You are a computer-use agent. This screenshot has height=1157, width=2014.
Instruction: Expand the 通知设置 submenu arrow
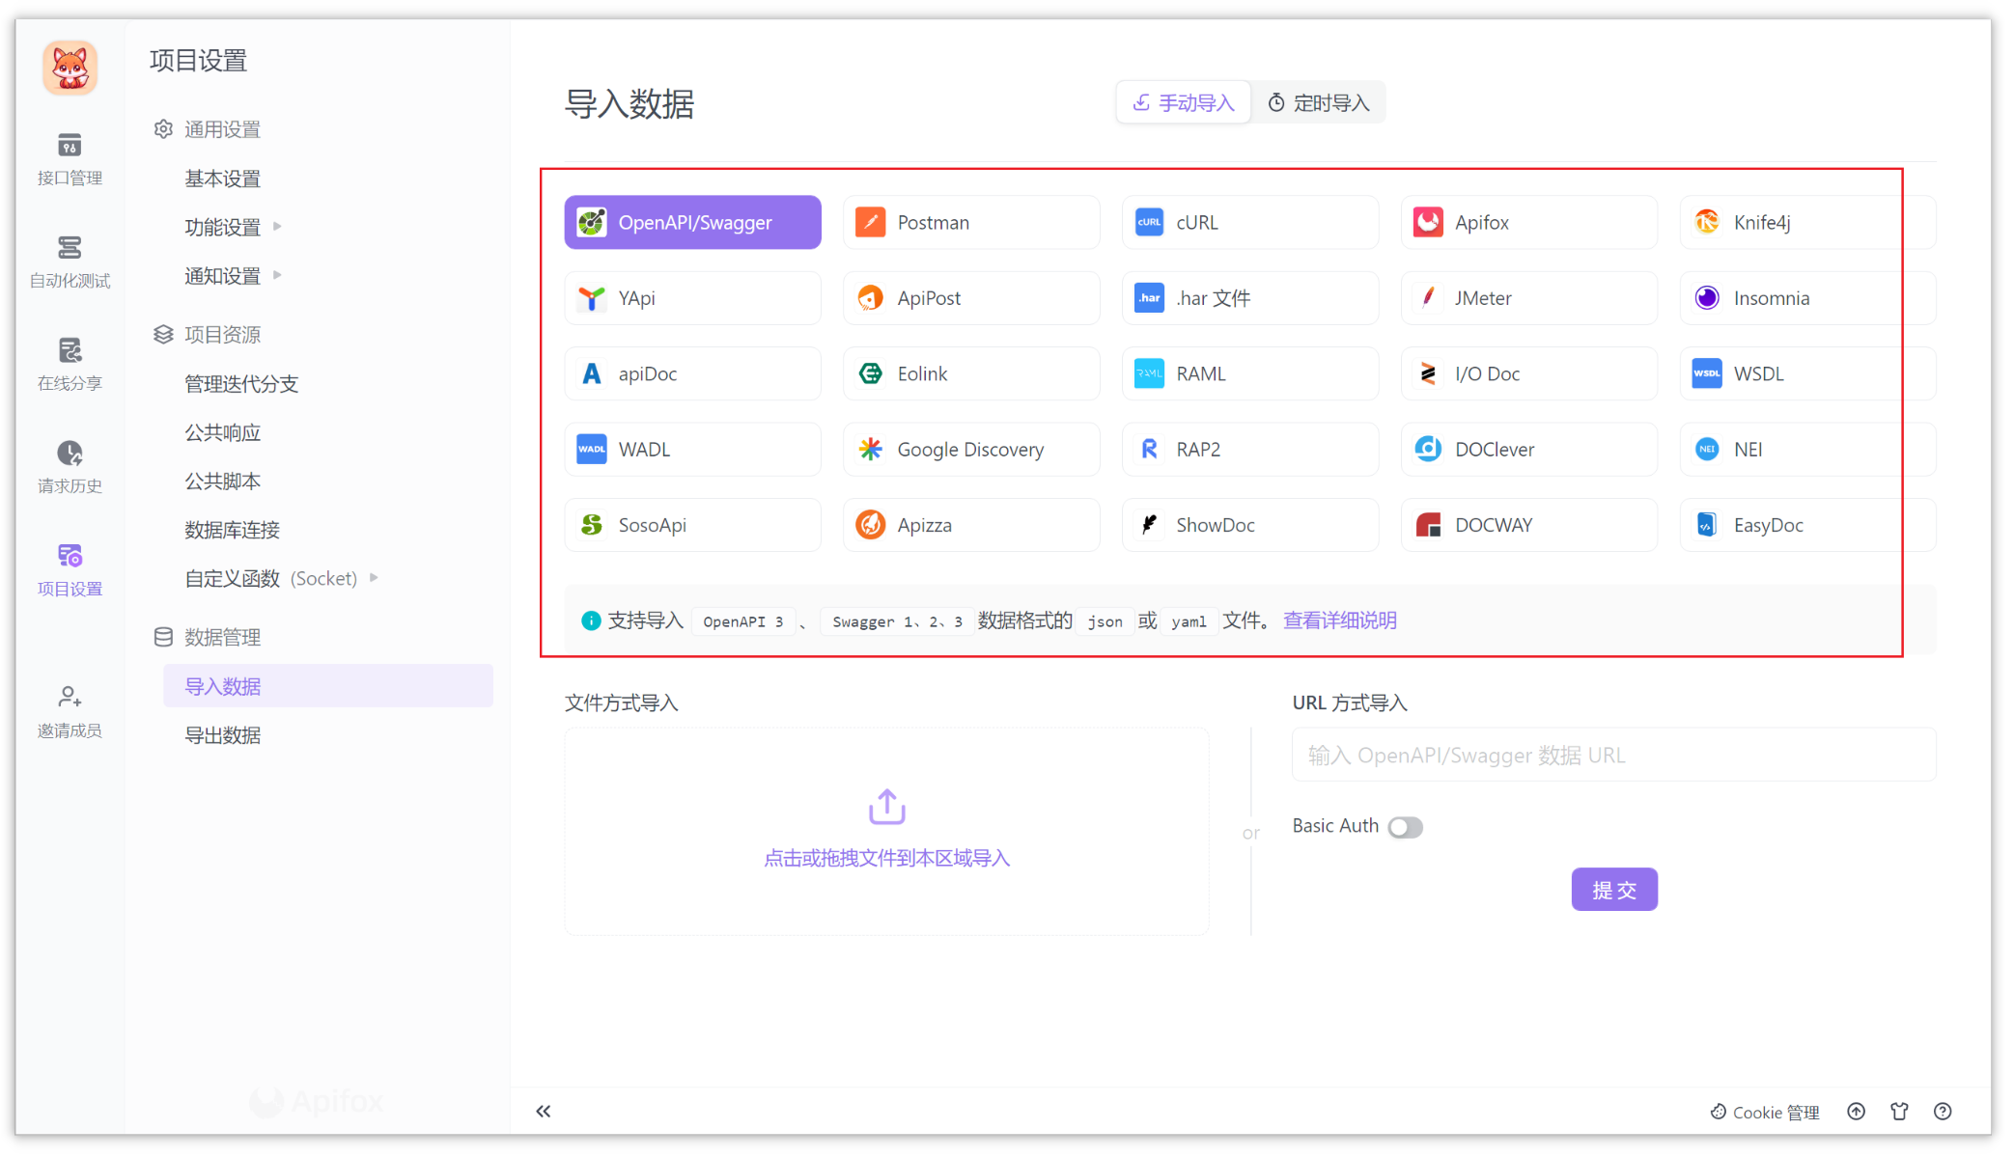coord(277,275)
